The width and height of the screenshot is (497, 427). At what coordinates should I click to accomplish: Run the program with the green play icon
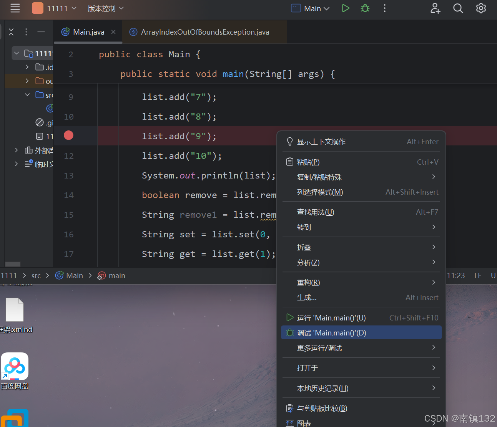pos(345,8)
